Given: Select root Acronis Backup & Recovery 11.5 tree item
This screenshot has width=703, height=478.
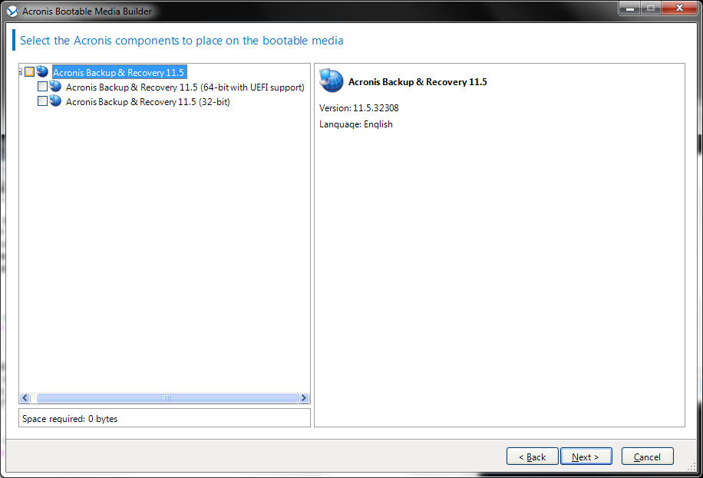Looking at the screenshot, I should [x=119, y=73].
